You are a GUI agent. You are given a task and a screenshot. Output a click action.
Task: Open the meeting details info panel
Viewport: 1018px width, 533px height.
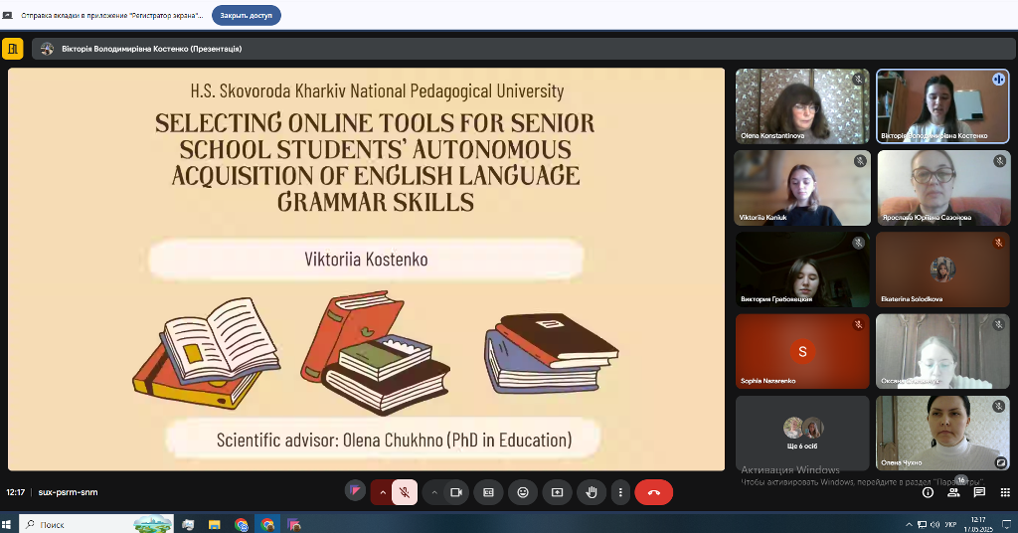point(928,493)
